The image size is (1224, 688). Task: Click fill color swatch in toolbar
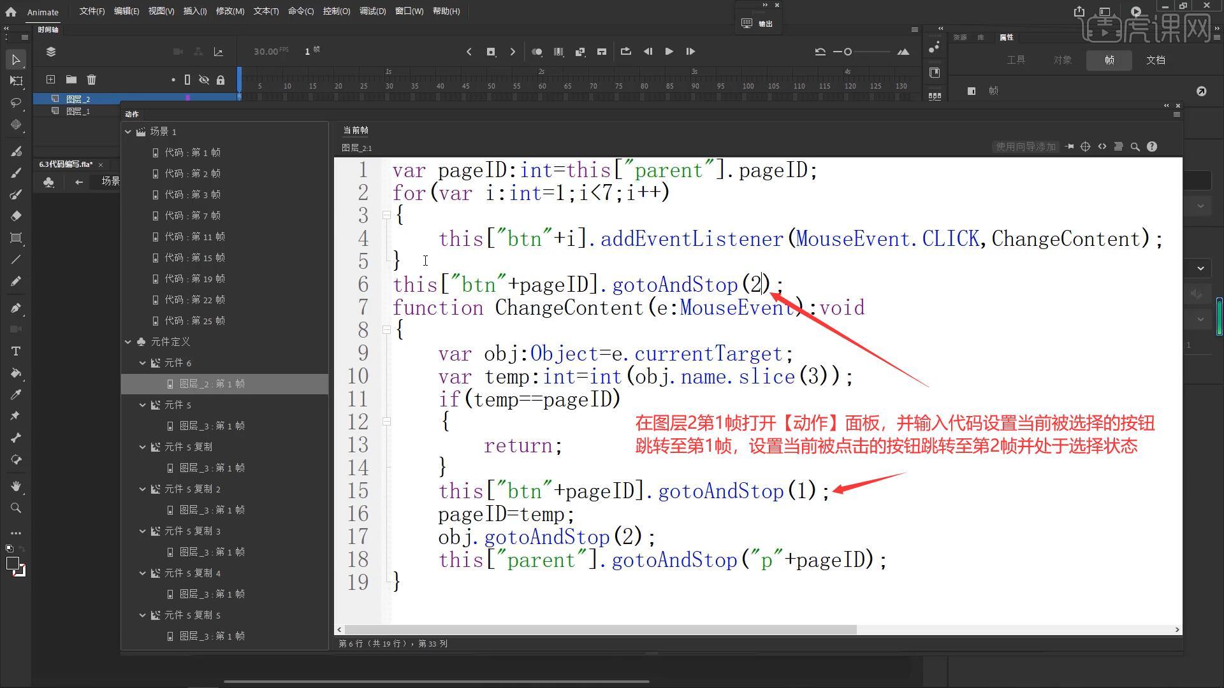[12, 564]
